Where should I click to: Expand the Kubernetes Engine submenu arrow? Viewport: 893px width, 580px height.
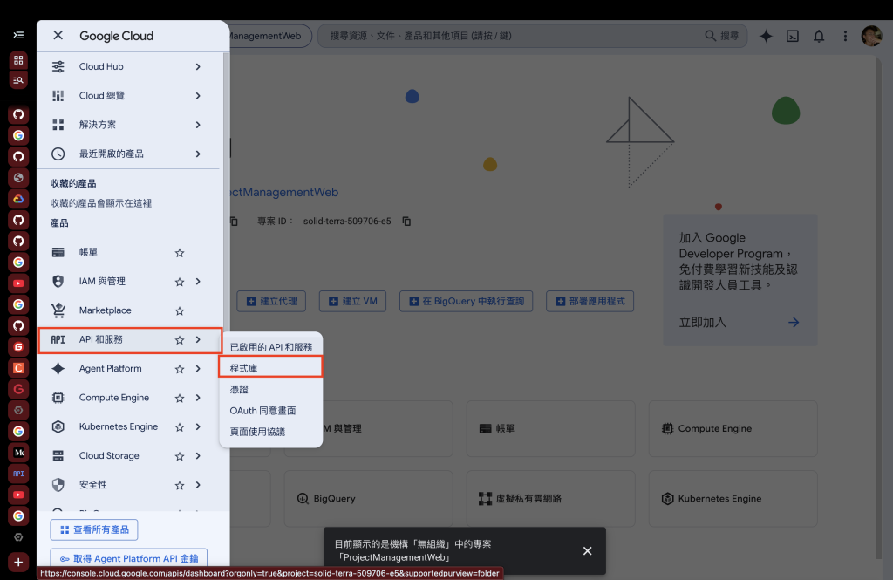click(198, 426)
